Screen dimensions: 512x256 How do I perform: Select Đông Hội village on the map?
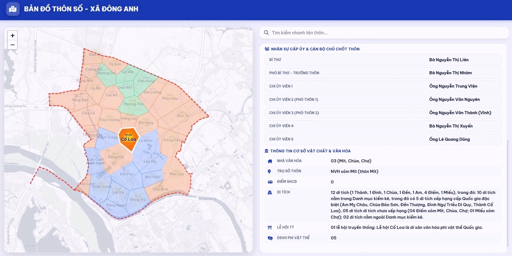click(116, 157)
